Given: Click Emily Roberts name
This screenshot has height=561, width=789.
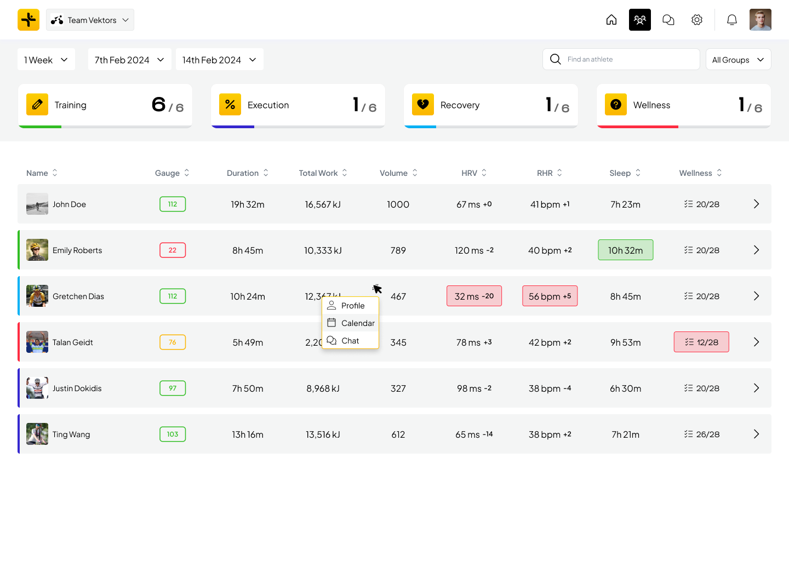Looking at the screenshot, I should pos(77,250).
